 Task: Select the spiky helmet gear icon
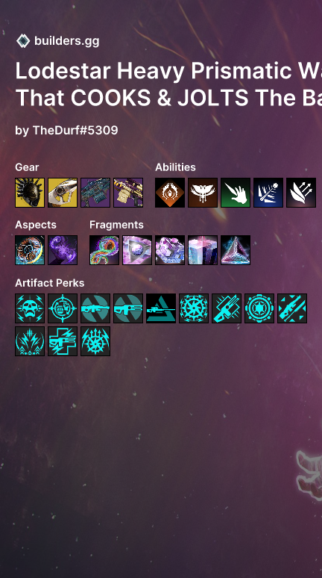30,193
